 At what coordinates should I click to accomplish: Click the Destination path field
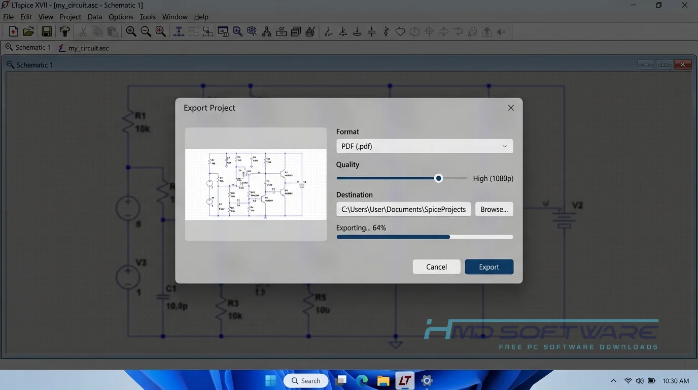coord(403,209)
